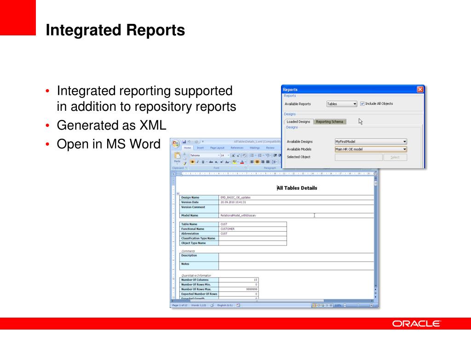Click the font color red swatch button
Screen dimensions: 471x353
click(241, 162)
